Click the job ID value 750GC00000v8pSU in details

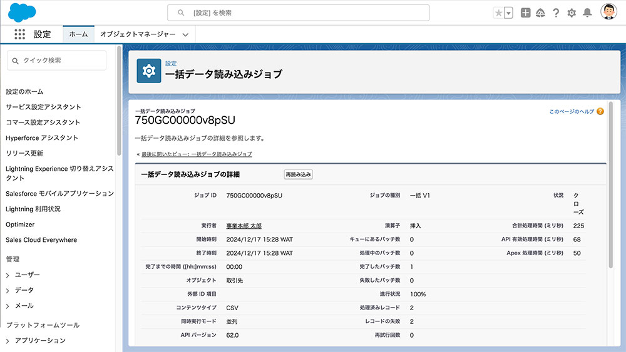pos(254,196)
